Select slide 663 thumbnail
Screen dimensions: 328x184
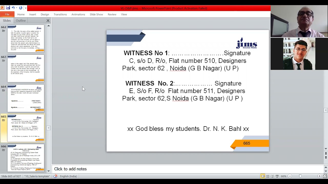point(26,68)
